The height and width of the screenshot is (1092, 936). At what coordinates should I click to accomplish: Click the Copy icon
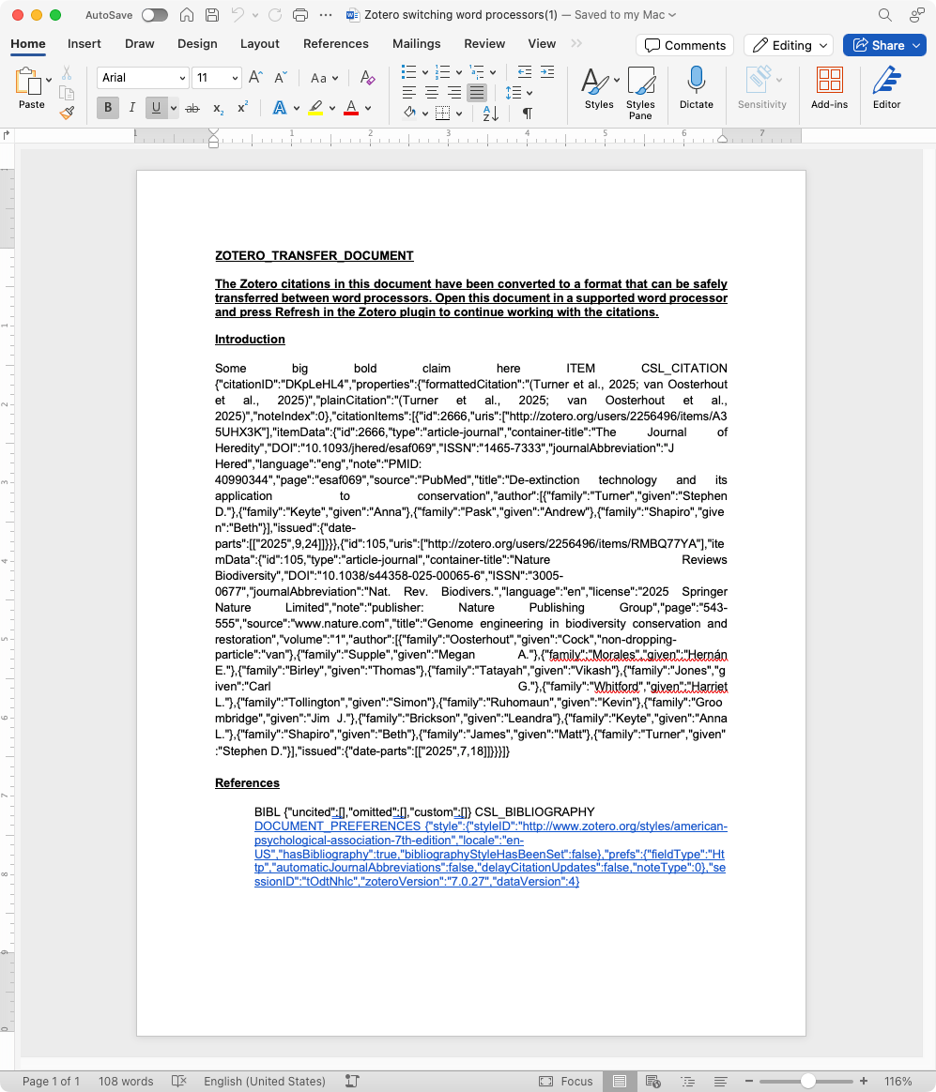point(67,93)
